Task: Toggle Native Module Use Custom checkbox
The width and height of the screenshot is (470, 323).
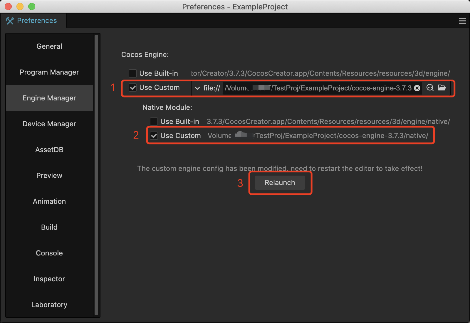Action: tap(154, 135)
